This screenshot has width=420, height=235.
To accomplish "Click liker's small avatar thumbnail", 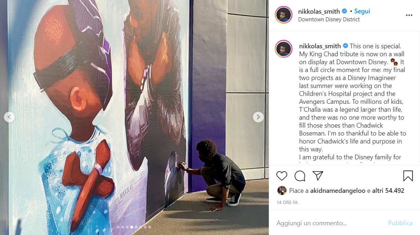I will pyautogui.click(x=282, y=191).
